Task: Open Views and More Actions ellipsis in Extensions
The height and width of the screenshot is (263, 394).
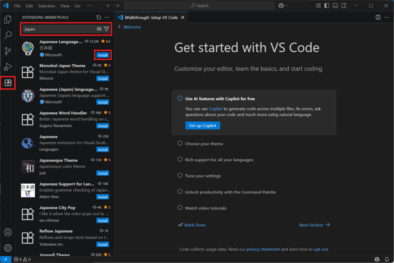Action: pyautogui.click(x=107, y=17)
